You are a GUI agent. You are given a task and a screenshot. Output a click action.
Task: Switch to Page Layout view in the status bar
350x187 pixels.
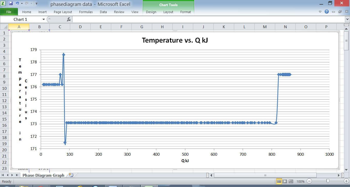285,181
